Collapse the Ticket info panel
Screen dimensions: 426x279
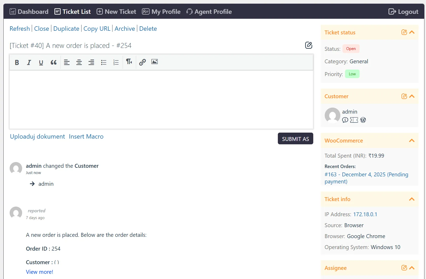[412, 199]
